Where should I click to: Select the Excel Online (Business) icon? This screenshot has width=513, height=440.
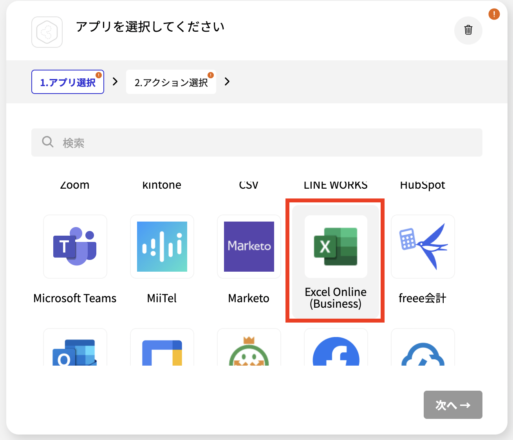336,247
